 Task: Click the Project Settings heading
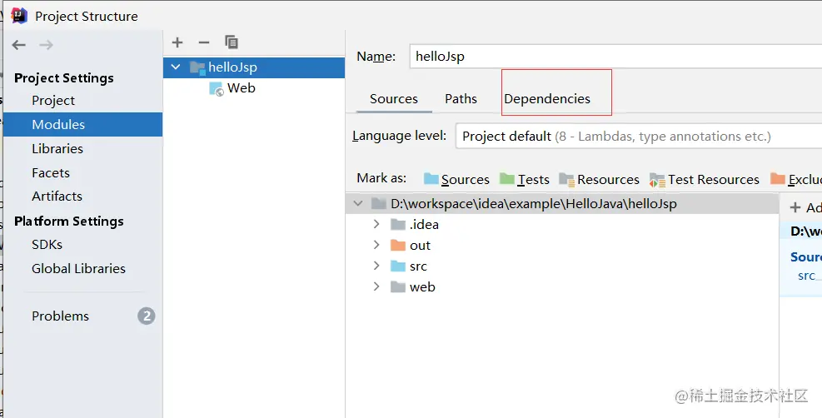point(64,78)
